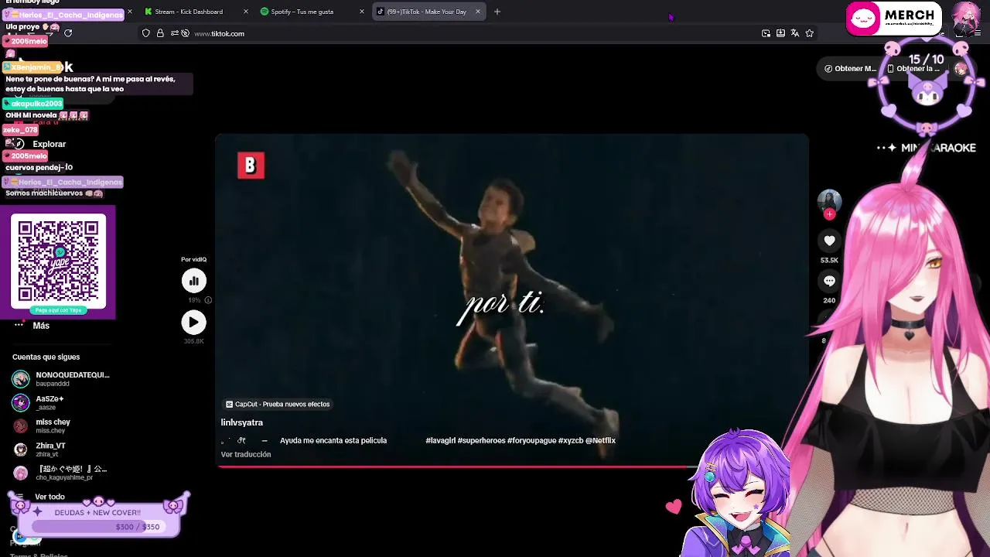Click the @Netflix mention
Viewport: 990px width, 557px height.
(x=600, y=440)
